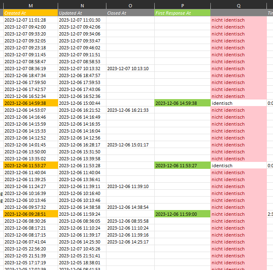The width and height of the screenshot is (273, 270).
Task: Select Closed At cell 2023-12-06 11:39:10
Action: (x=130, y=186)
